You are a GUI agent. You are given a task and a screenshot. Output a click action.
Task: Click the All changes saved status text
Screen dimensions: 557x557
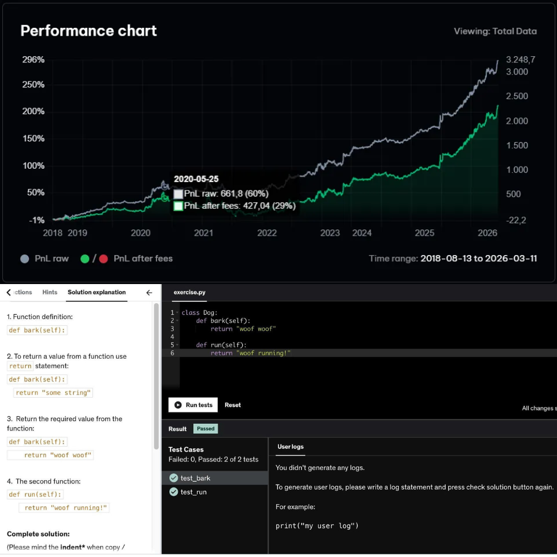539,408
